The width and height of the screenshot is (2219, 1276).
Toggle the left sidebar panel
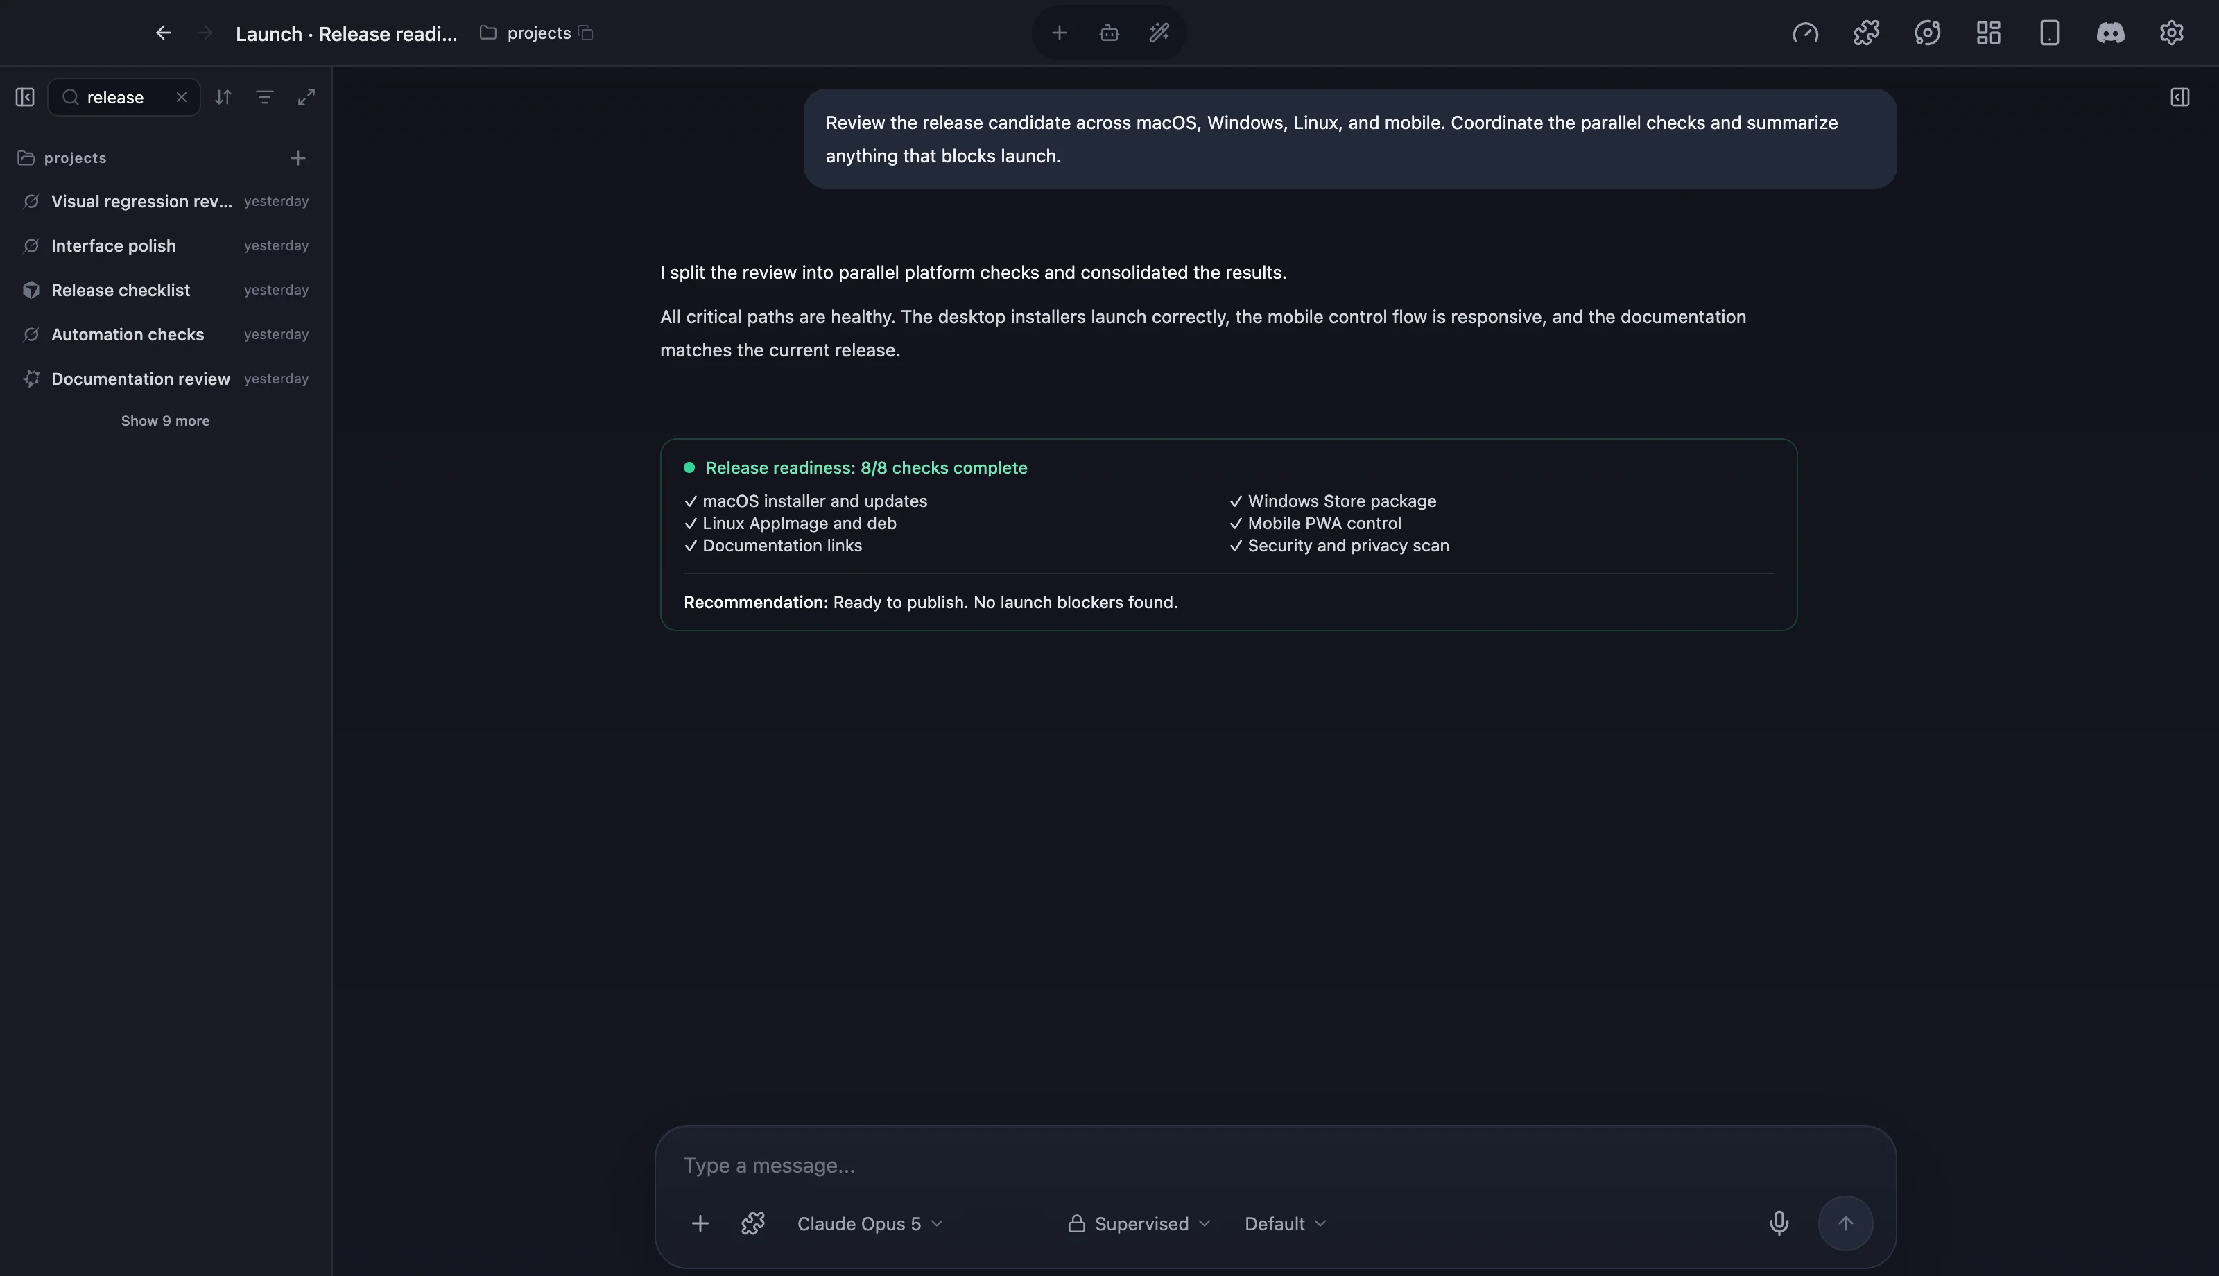coord(24,97)
